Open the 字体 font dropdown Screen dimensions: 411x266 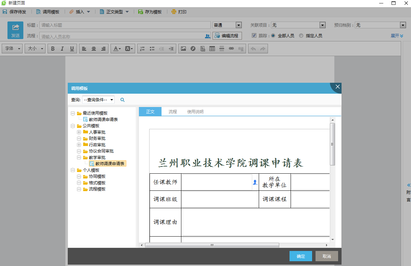tap(13, 49)
